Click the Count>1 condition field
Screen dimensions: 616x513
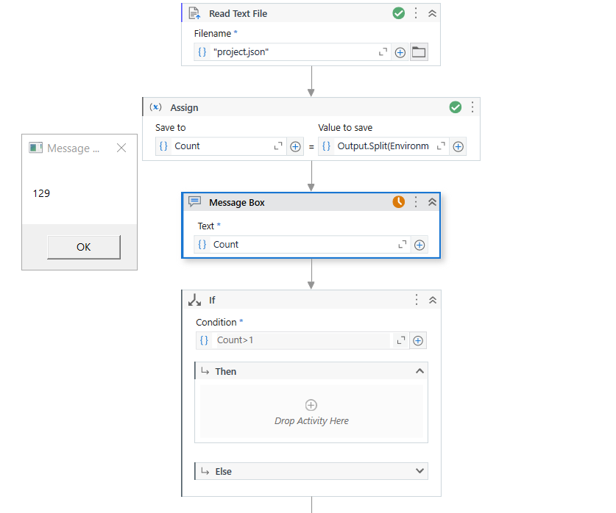point(302,340)
